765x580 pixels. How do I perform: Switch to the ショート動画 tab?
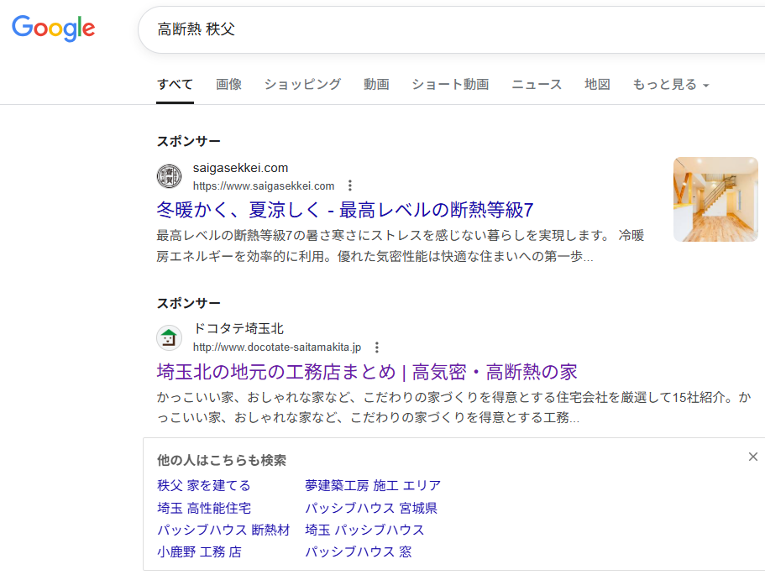450,85
